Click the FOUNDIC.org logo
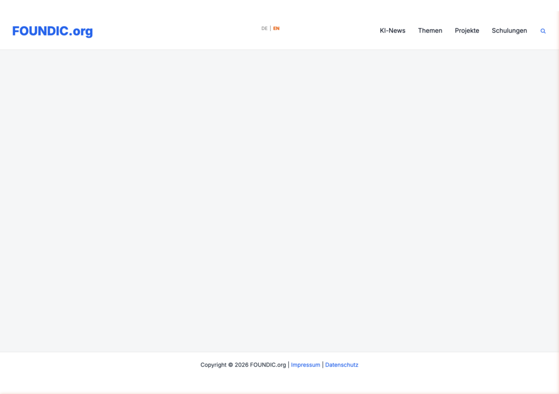 [x=52, y=31]
